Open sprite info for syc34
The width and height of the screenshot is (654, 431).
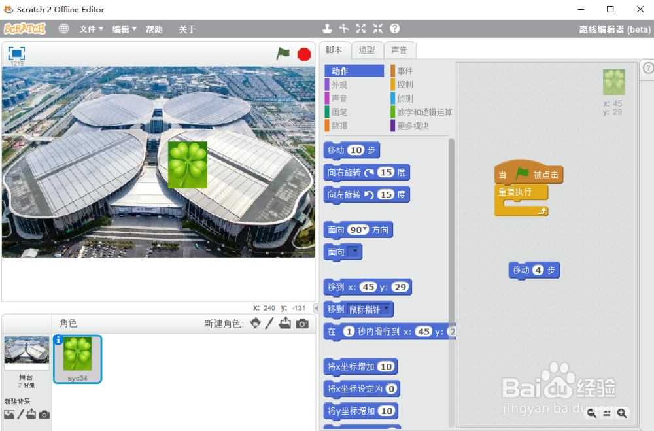tap(58, 340)
